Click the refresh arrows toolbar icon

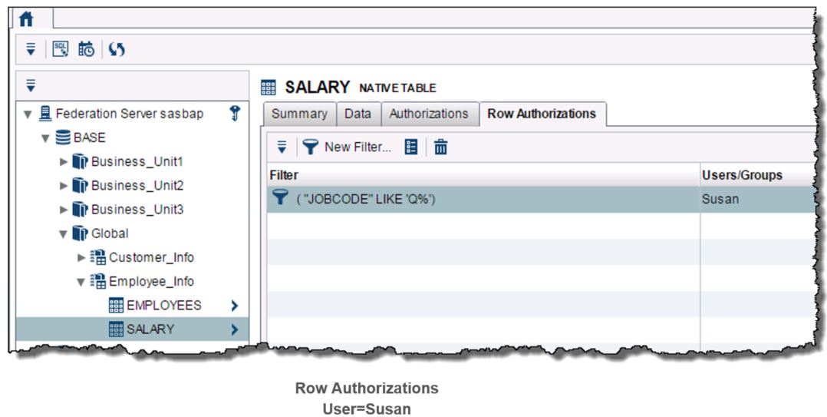tap(117, 49)
